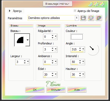Click the Profondeur value field
The image size is (110, 101).
pyautogui.click(x=47, y=49)
